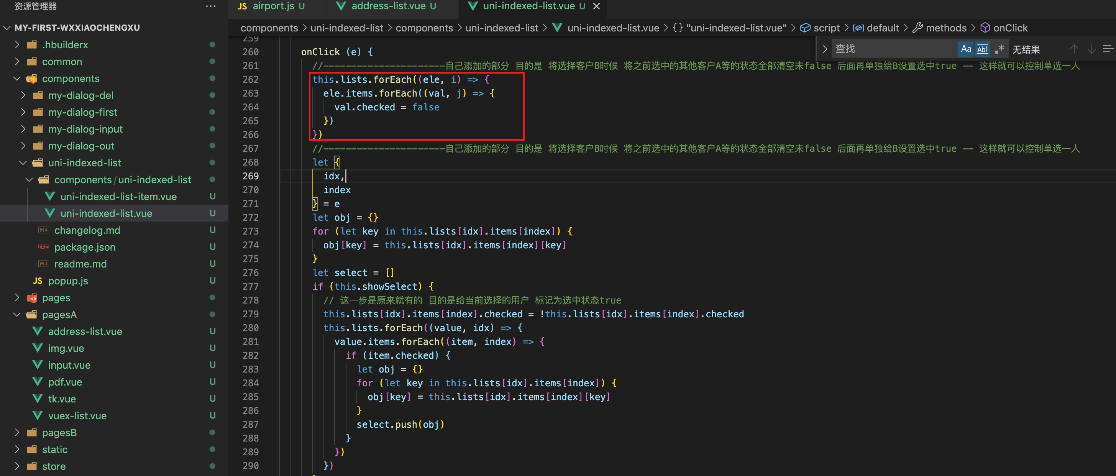
Task: Click markdown icon beside readme.md
Action: 44,264
